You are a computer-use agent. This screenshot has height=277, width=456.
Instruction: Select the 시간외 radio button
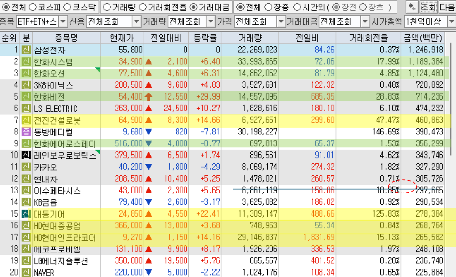[296, 7]
